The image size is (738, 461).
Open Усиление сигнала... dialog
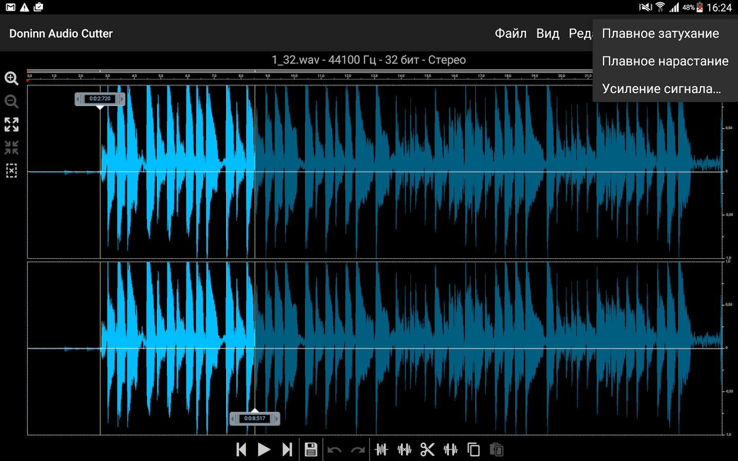pyautogui.click(x=661, y=89)
